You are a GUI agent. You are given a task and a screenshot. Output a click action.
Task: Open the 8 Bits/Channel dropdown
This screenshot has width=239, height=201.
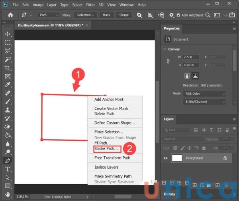coord(204,102)
